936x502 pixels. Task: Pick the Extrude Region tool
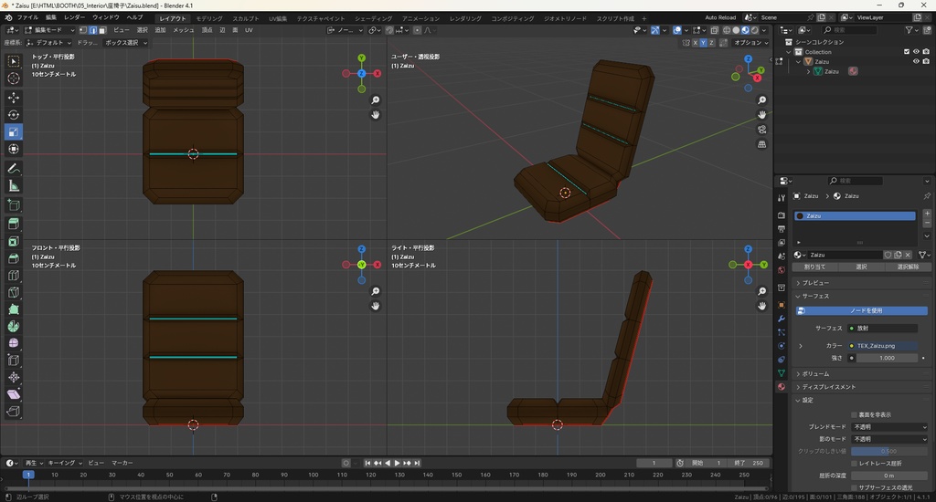click(14, 224)
